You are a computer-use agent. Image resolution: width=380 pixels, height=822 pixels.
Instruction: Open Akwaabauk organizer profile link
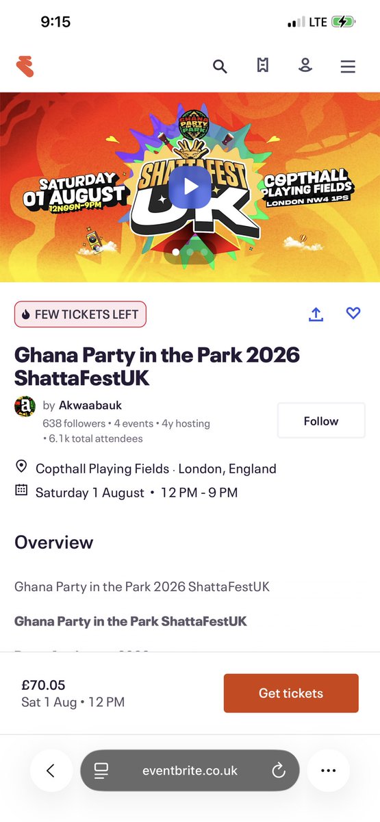[90, 405]
